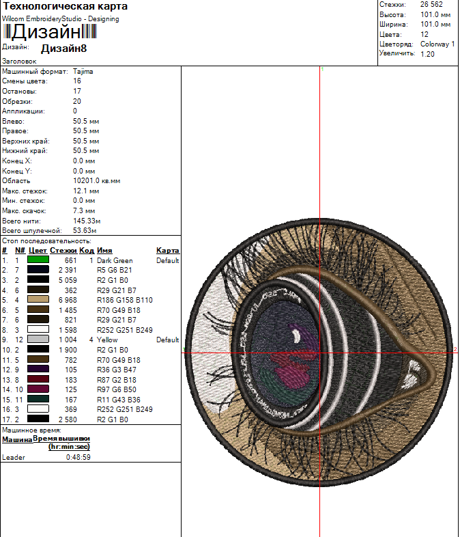This screenshot has width=460, height=537.
Task: Select the black swatch in stop row 10
Action: pos(38,349)
